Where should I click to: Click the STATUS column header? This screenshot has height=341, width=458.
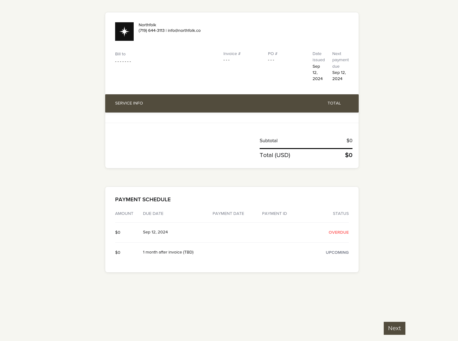point(341,214)
